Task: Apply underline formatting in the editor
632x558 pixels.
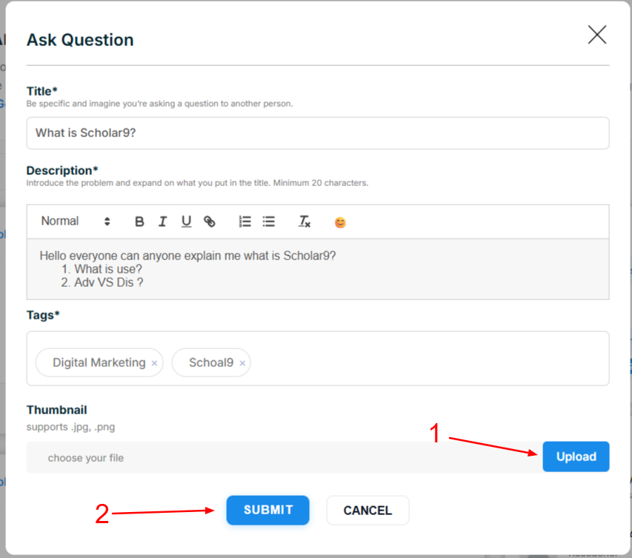Action: [186, 222]
